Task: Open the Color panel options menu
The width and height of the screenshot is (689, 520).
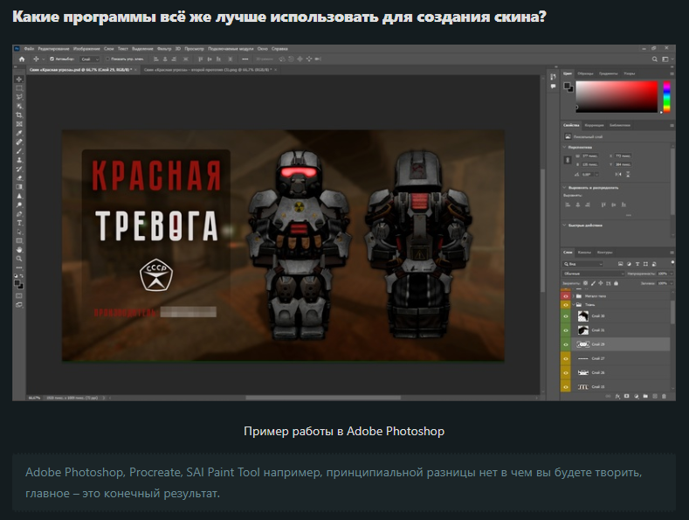Action: [672, 73]
